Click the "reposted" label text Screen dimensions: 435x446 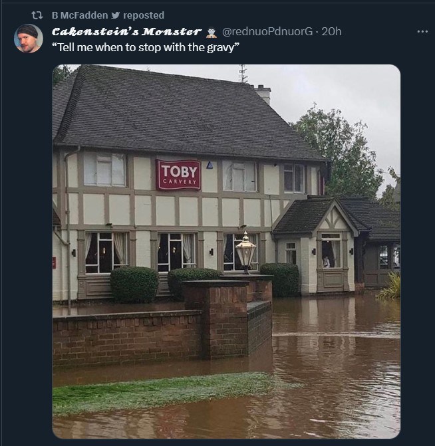pos(144,15)
